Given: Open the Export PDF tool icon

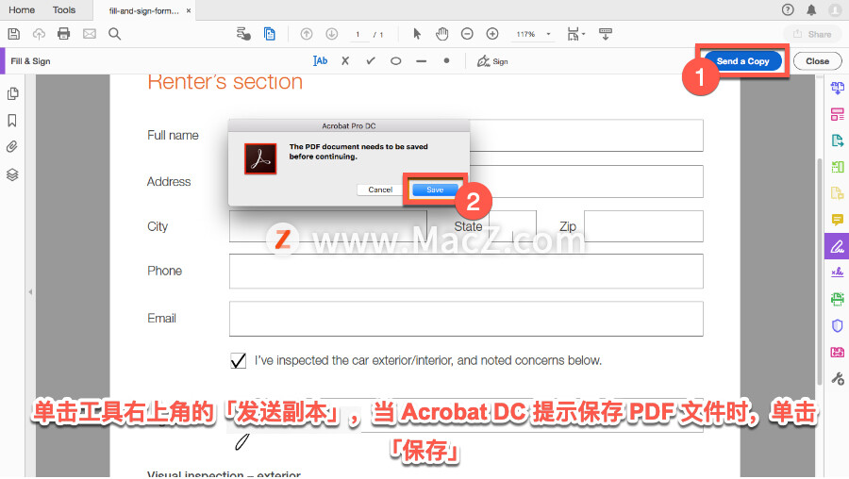Looking at the screenshot, I should 837,140.
